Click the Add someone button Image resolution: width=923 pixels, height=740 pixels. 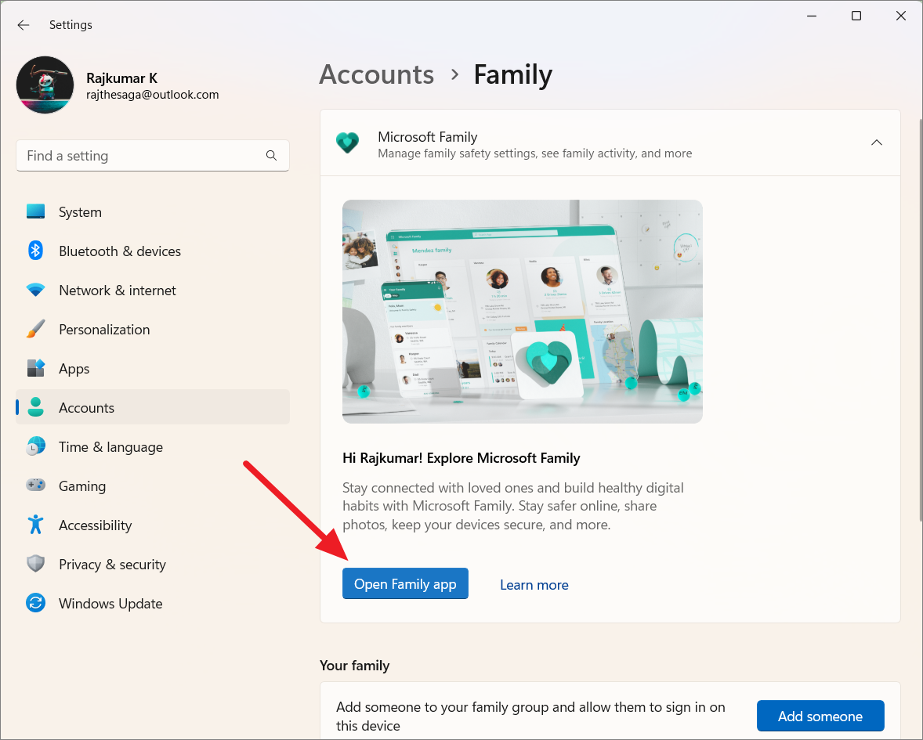point(820,716)
